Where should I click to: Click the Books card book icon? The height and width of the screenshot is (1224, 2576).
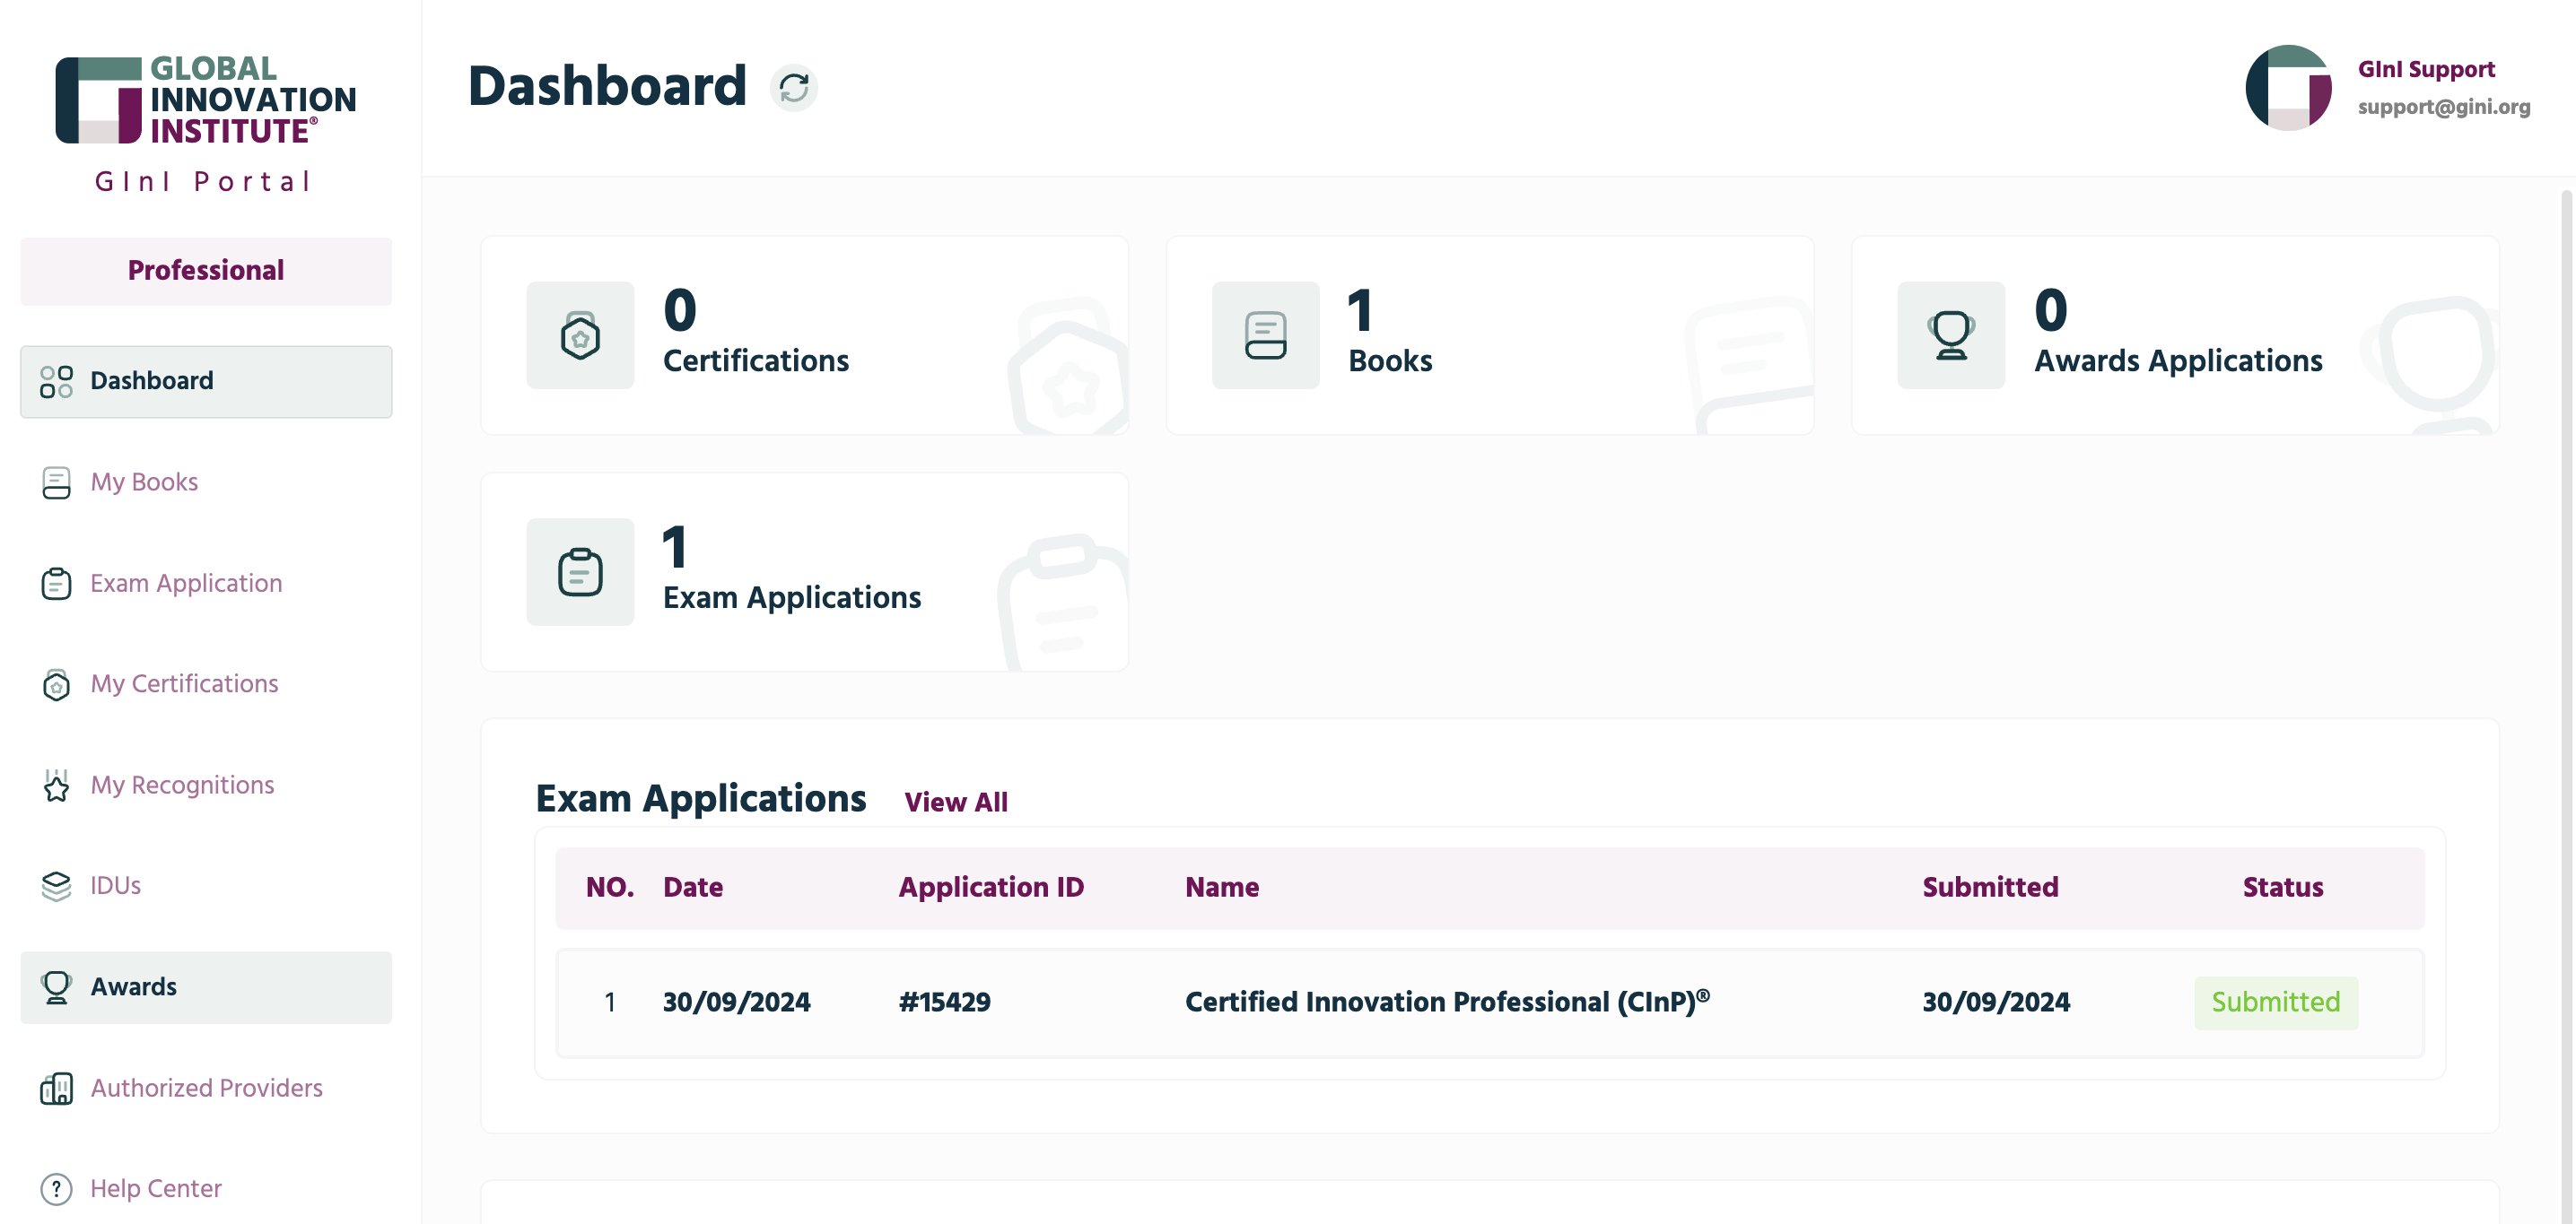tap(1265, 335)
